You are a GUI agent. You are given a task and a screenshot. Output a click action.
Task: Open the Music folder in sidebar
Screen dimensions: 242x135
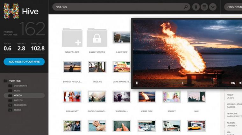click(x=17, y=91)
